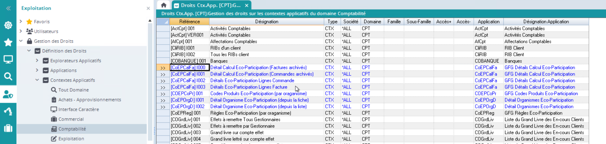
Task: Select 'Détails Eco-Participation Lignes Commande' cell
Action: [x=267, y=81]
